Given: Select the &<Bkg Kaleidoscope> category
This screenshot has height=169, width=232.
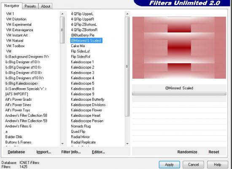Looking at the screenshot, I should click(x=22, y=83).
